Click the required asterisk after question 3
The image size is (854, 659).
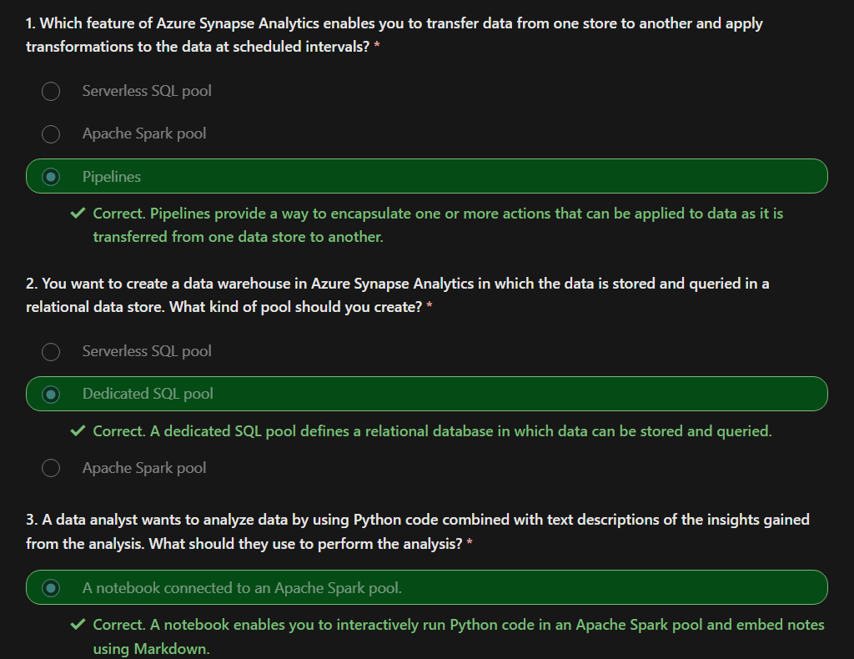pos(470,543)
